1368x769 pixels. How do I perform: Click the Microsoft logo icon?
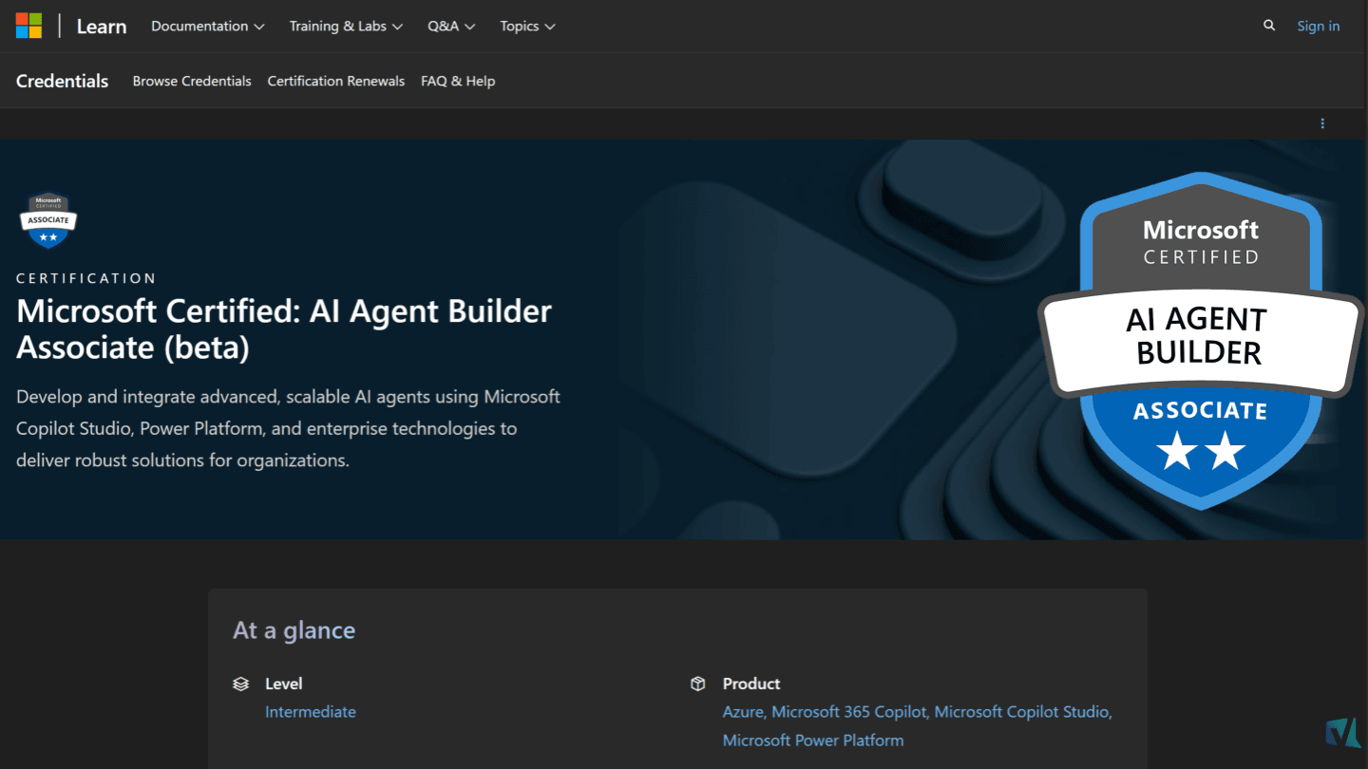[x=28, y=26]
